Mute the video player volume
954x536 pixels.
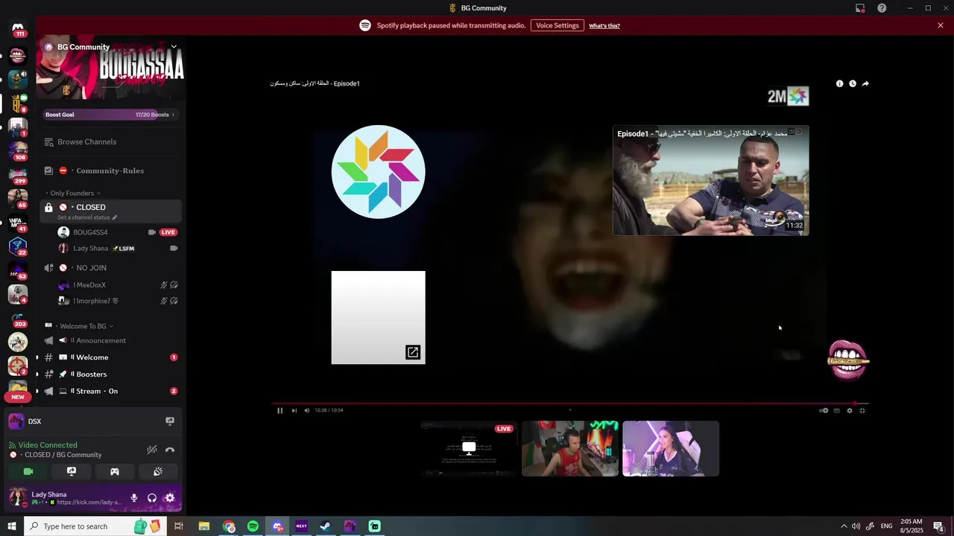pyautogui.click(x=306, y=410)
